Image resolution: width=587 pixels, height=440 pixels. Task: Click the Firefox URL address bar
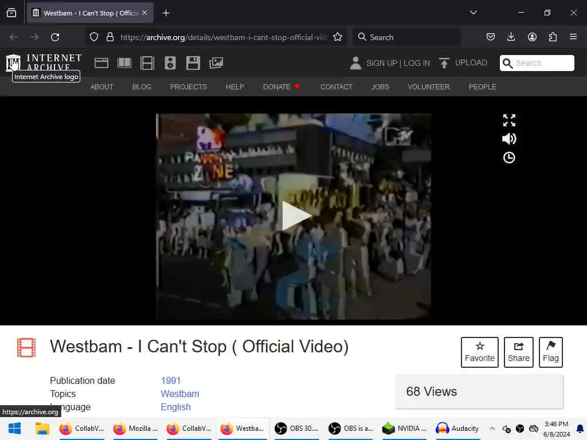[223, 37]
